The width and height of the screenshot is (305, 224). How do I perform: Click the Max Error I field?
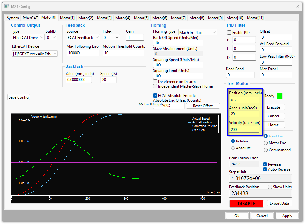tap(276, 75)
